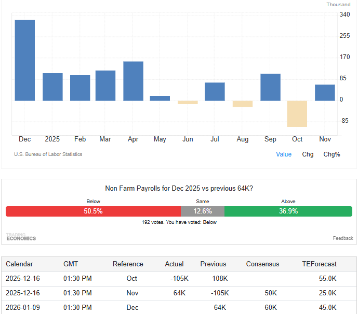Vote on the red Below poll segment

(93, 211)
